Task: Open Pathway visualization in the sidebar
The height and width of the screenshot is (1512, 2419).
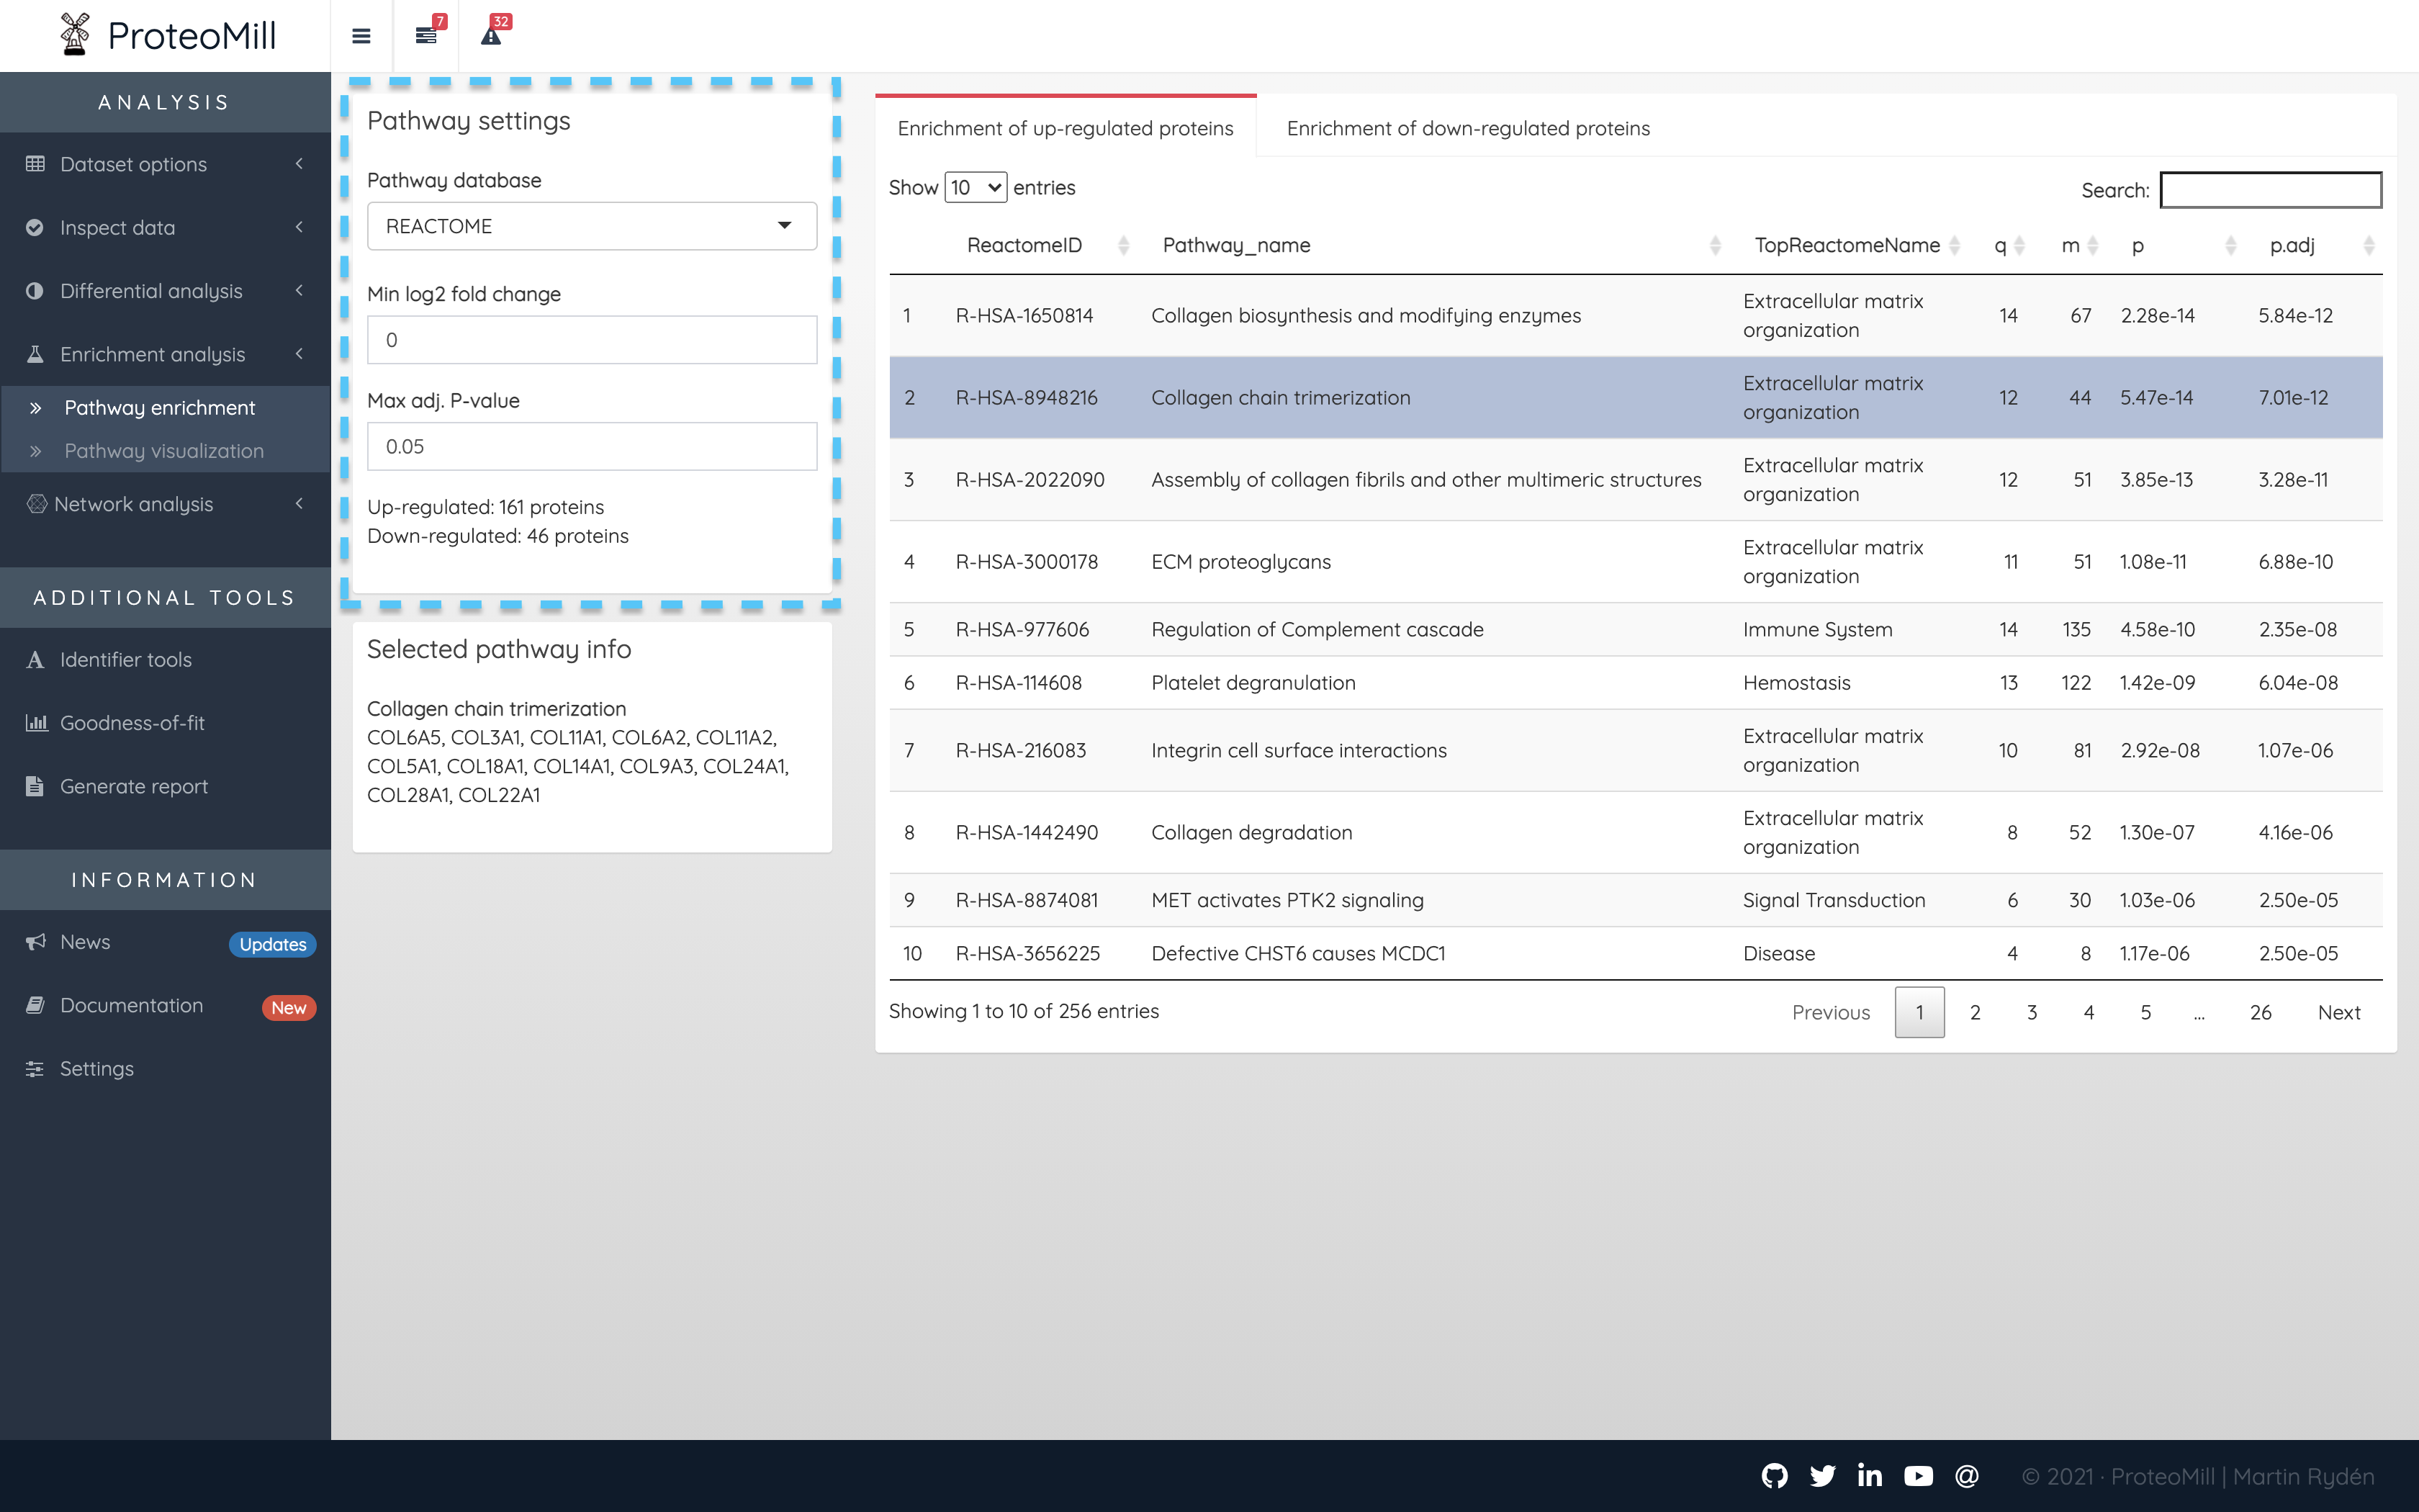Action: tap(164, 451)
